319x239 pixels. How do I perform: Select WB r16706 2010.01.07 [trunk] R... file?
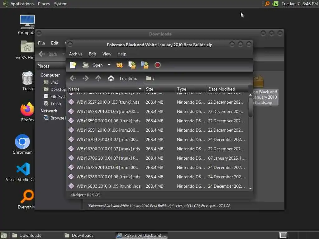click(157, 158)
